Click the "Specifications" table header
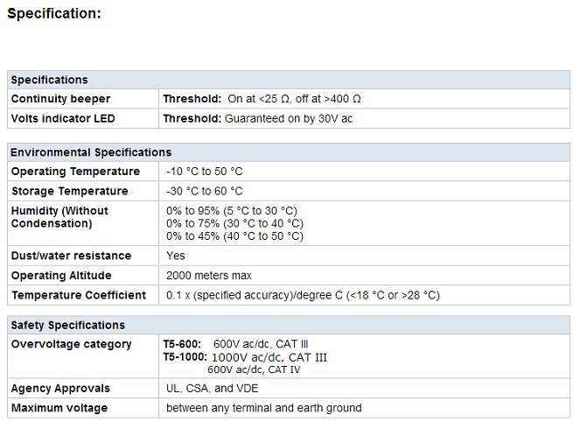 click(x=50, y=80)
